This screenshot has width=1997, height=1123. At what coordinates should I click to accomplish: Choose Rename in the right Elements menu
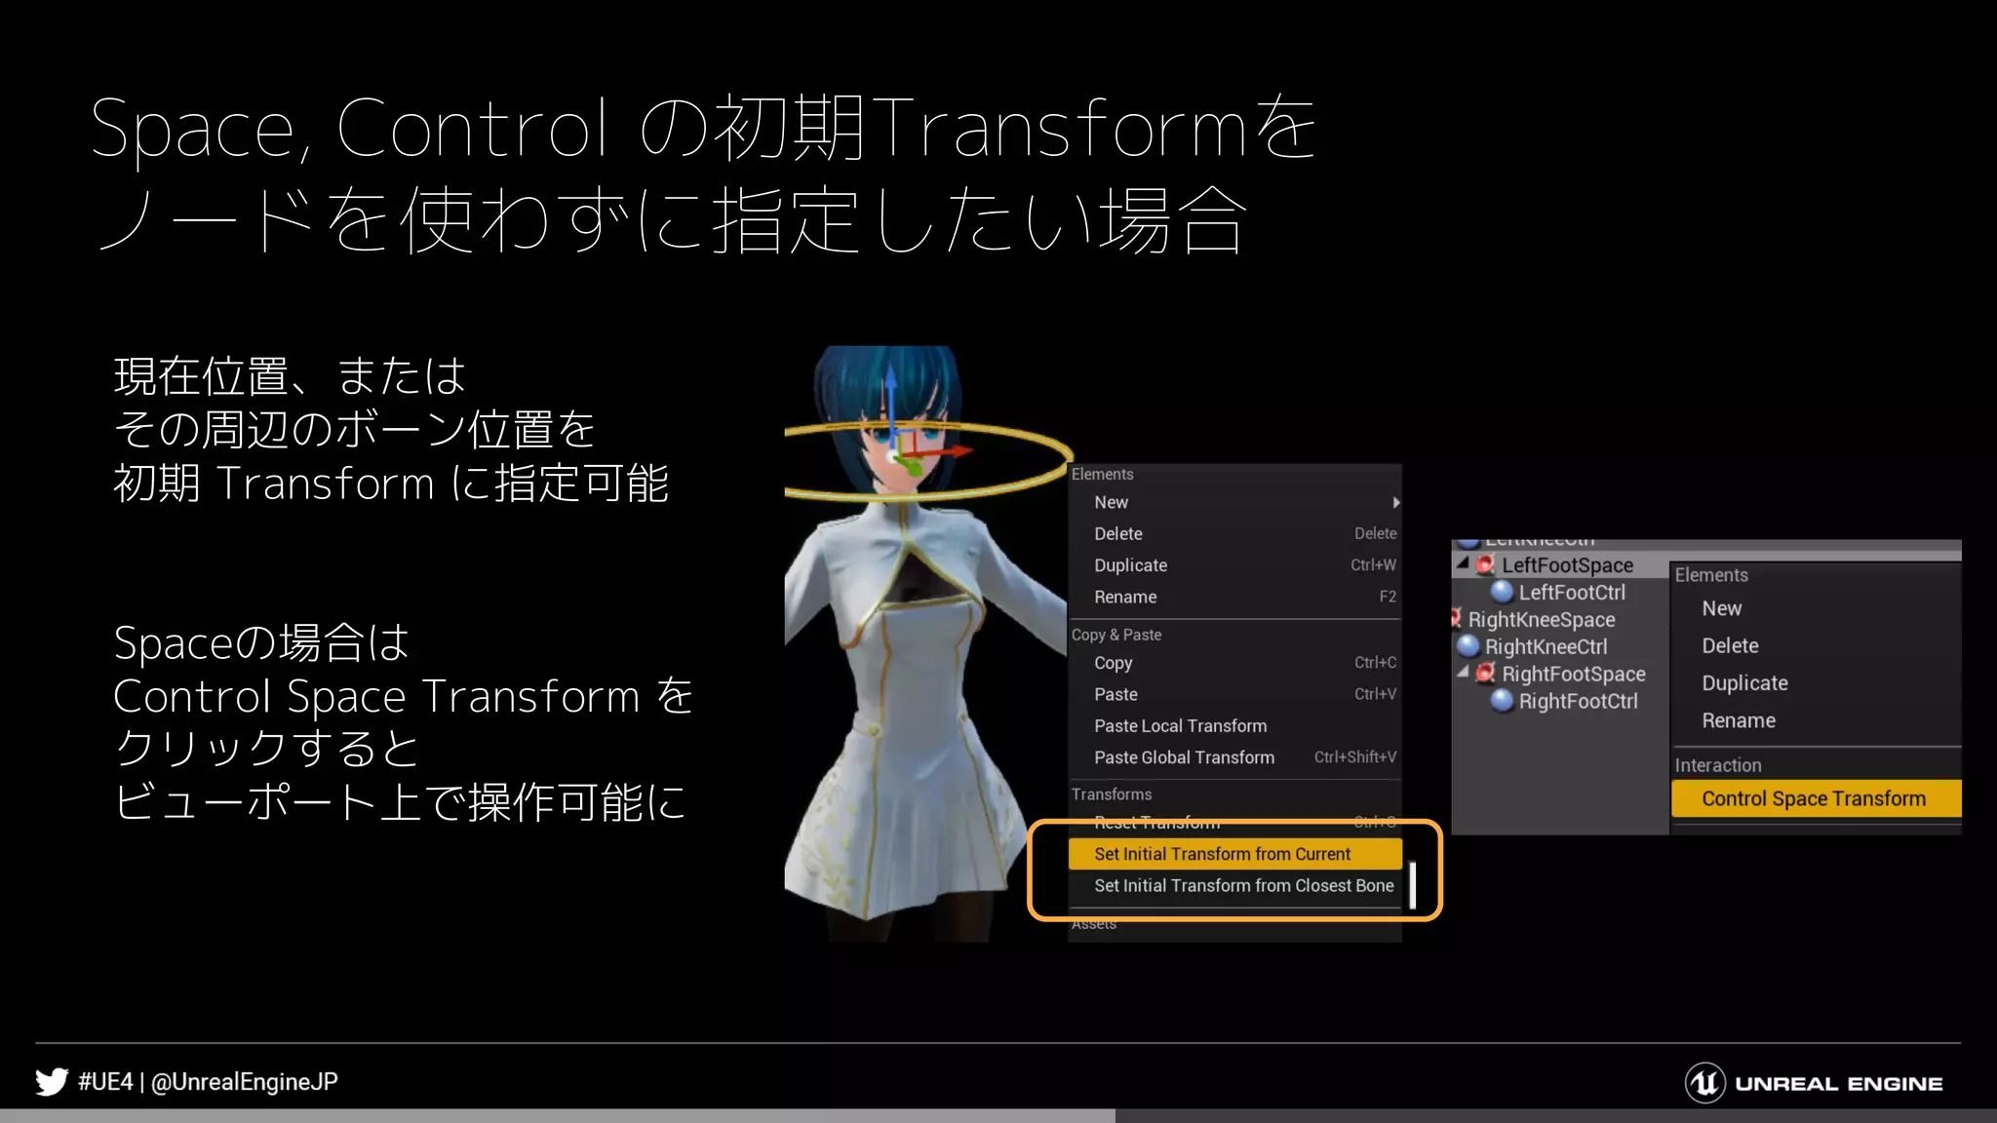tap(1816, 720)
